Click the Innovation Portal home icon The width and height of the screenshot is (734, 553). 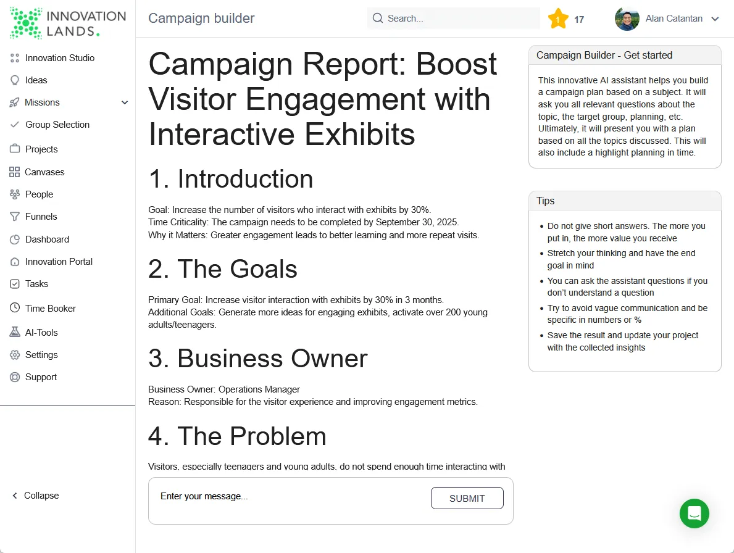tap(15, 262)
